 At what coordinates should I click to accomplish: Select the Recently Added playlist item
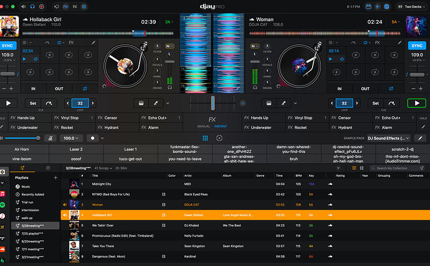pyautogui.click(x=32, y=194)
